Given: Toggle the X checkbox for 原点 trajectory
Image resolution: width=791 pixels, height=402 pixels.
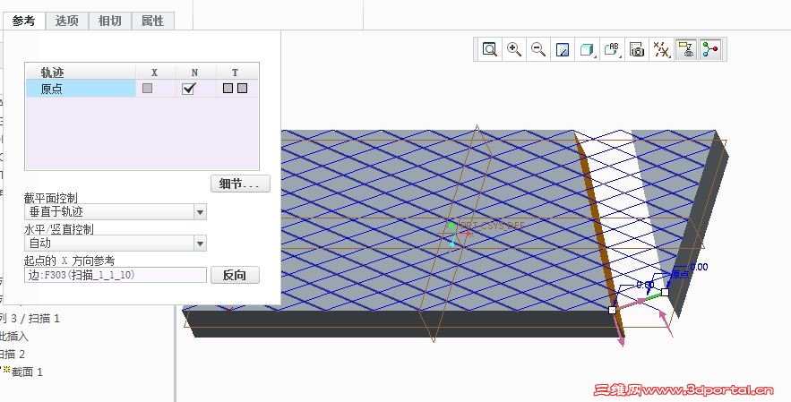Looking at the screenshot, I should 147,89.
